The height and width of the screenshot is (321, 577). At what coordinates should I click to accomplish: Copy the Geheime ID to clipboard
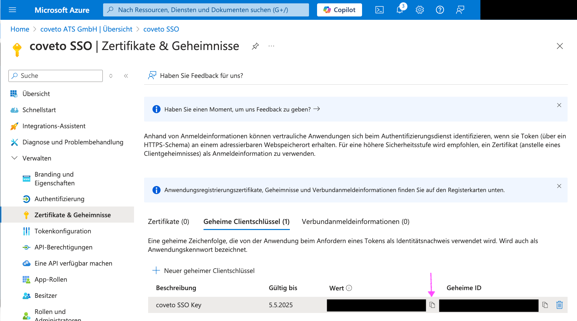pos(545,305)
